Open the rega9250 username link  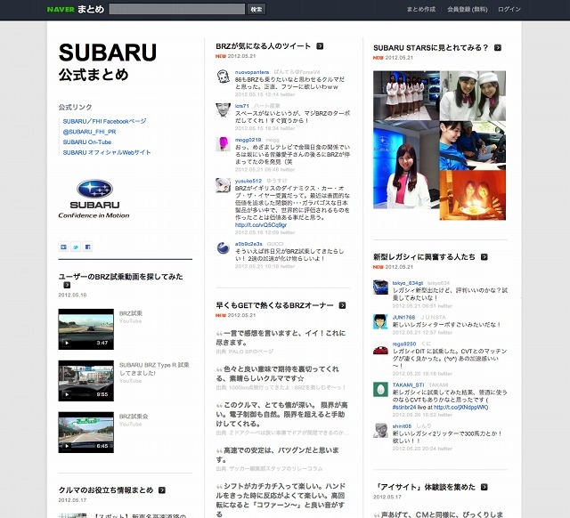[x=404, y=344]
